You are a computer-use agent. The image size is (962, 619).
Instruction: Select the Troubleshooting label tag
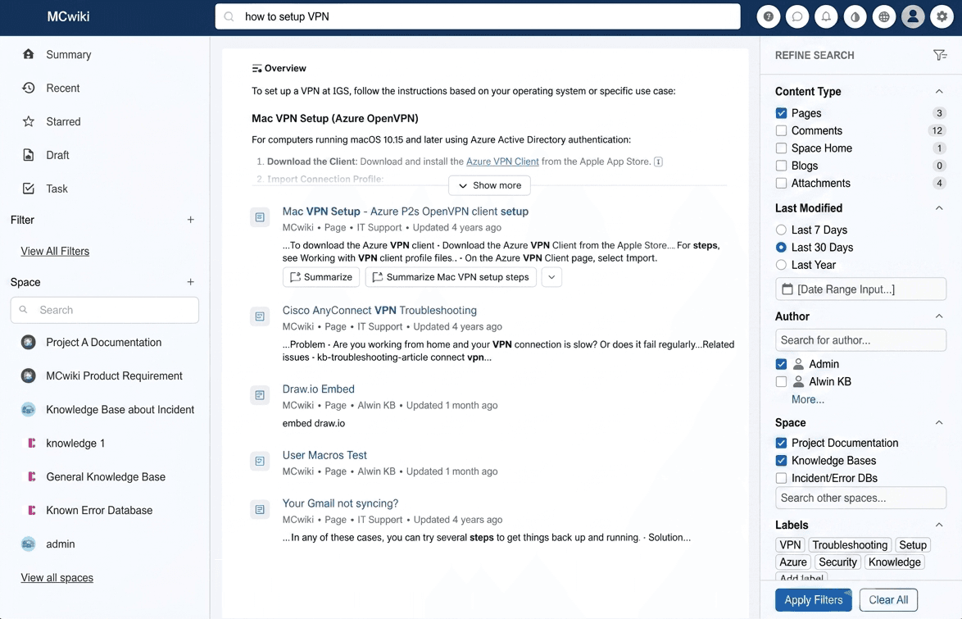(x=850, y=544)
